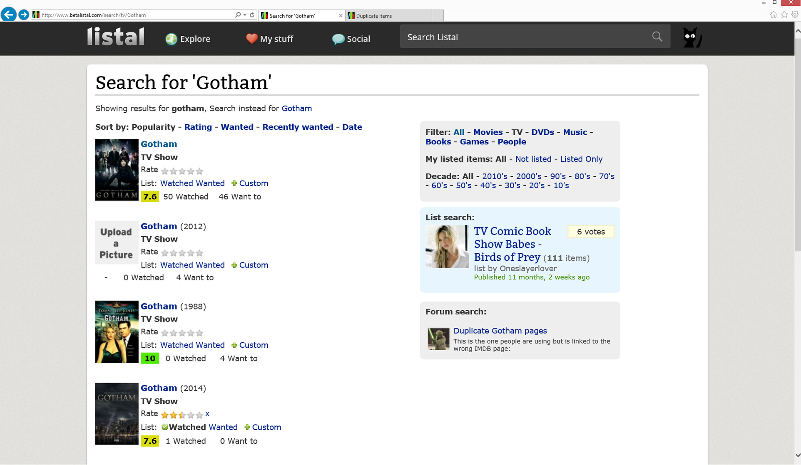
Task: Click the browser Back arrow button
Action: pos(8,15)
